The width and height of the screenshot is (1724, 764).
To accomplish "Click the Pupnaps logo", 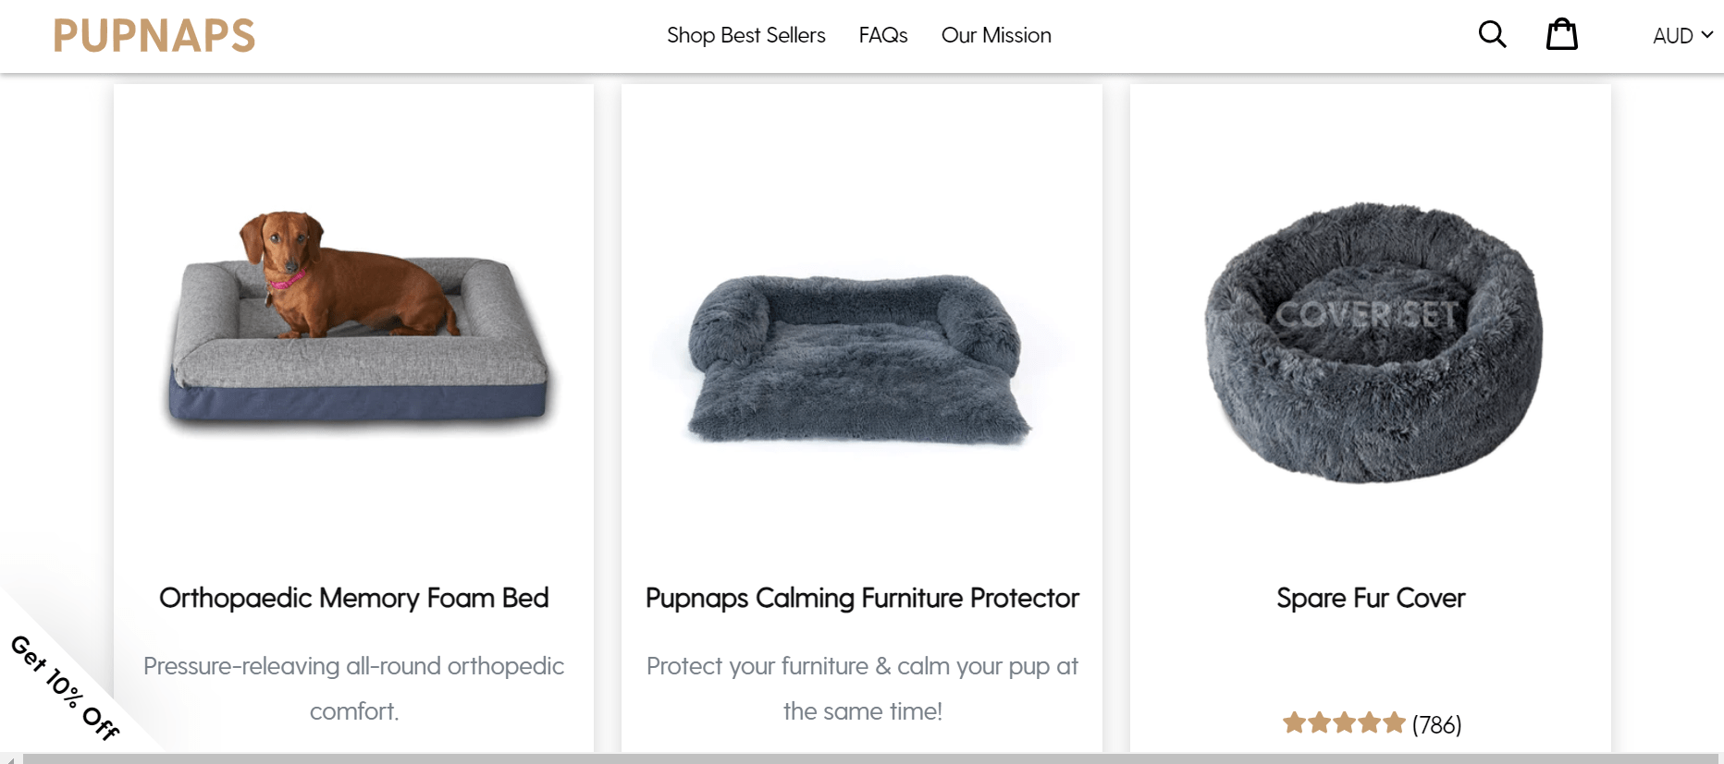I will (x=154, y=36).
